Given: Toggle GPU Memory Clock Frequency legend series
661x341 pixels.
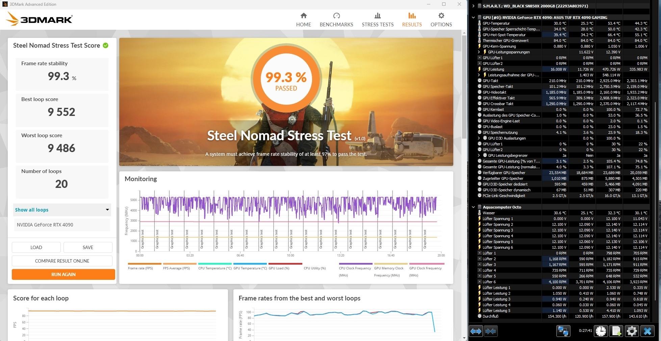Looking at the screenshot, I should [x=390, y=270].
